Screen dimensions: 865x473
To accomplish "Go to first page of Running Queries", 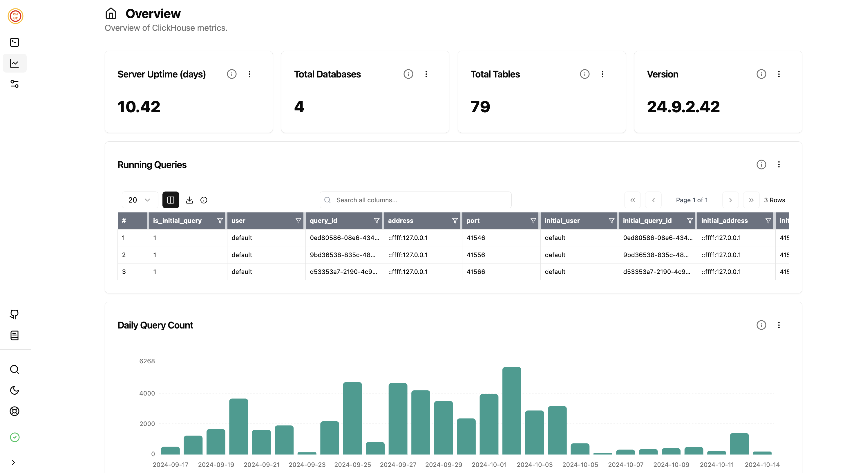I will [633, 200].
